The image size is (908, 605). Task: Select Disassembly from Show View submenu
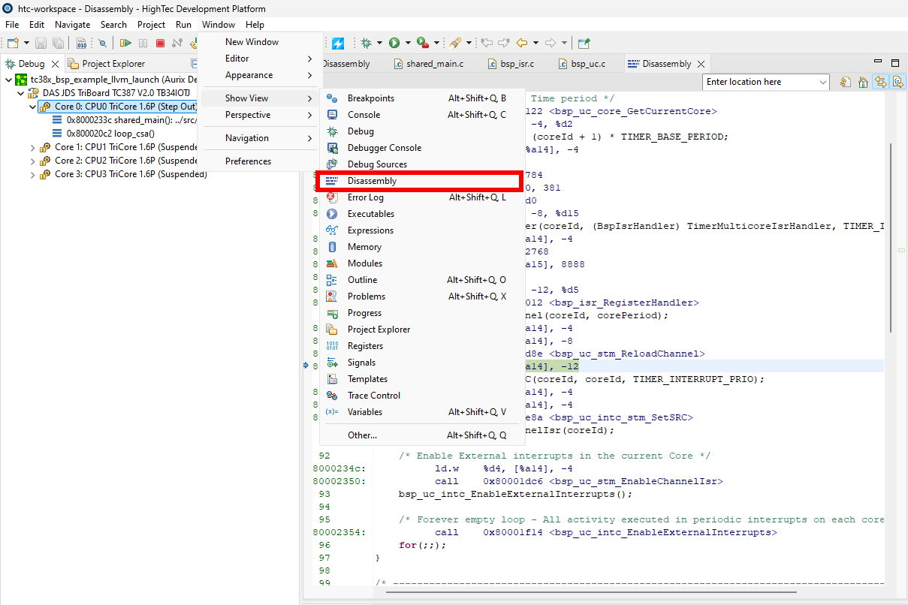[x=372, y=181]
